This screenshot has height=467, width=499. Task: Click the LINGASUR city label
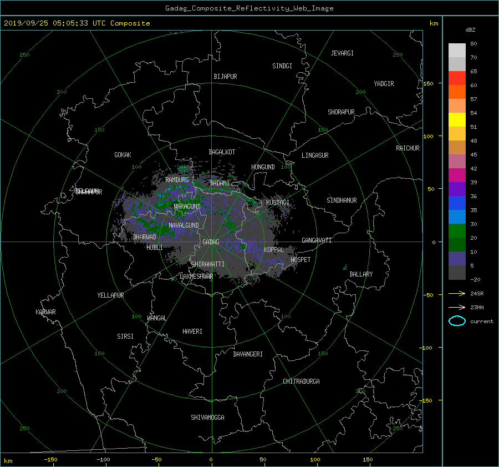click(x=315, y=155)
